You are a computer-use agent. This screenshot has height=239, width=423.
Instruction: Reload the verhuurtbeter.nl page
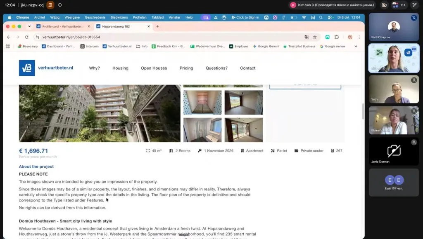[26, 37]
